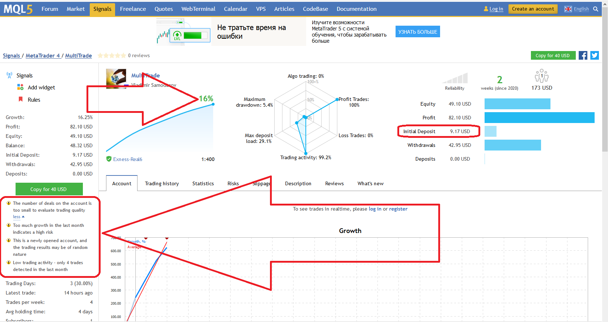Share on Twitter icon

(595, 55)
